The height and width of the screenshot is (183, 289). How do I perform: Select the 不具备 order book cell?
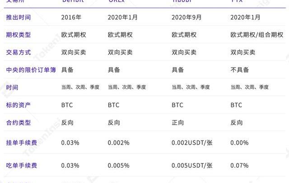[240, 70]
